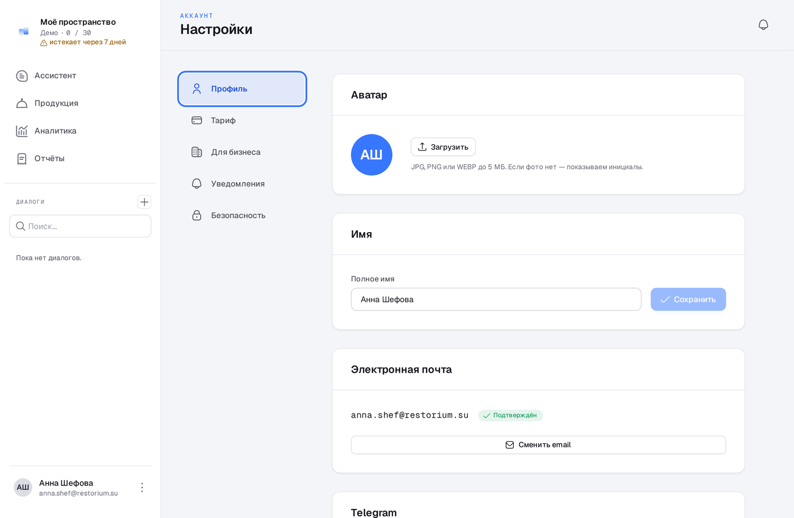Click the Профиль person icon
The height and width of the screenshot is (518, 794).
click(197, 89)
